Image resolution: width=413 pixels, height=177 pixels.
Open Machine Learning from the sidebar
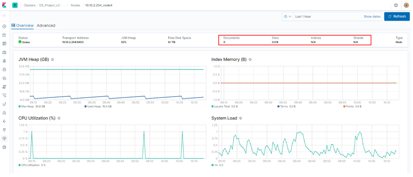click(x=4, y=69)
